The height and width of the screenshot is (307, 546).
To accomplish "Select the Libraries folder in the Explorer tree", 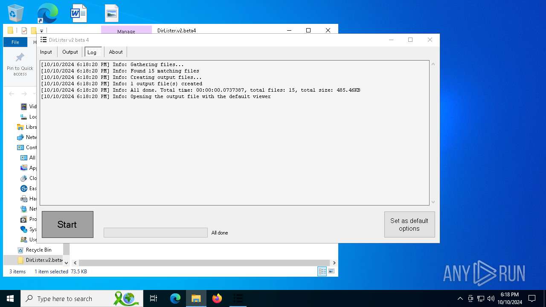I will pos(26,127).
